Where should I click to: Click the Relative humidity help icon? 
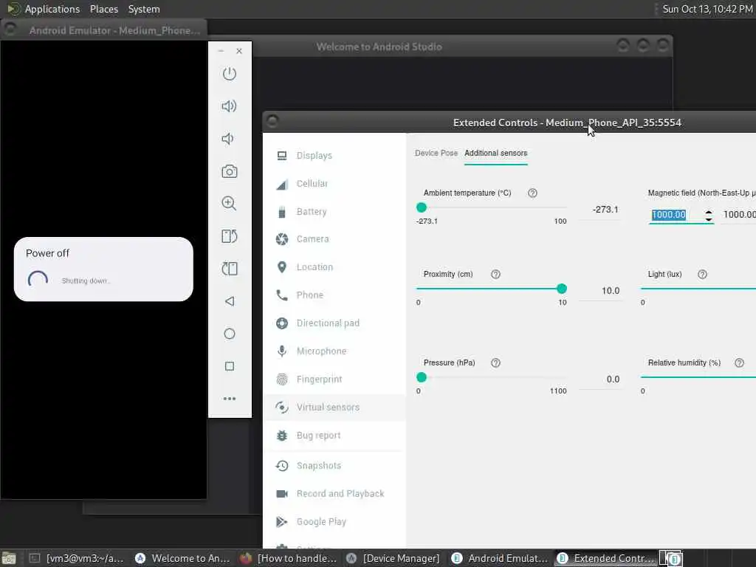pos(739,362)
